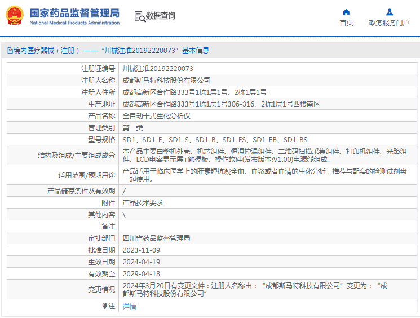
Task: Click the 注册人住所 label
Action: pos(98,92)
